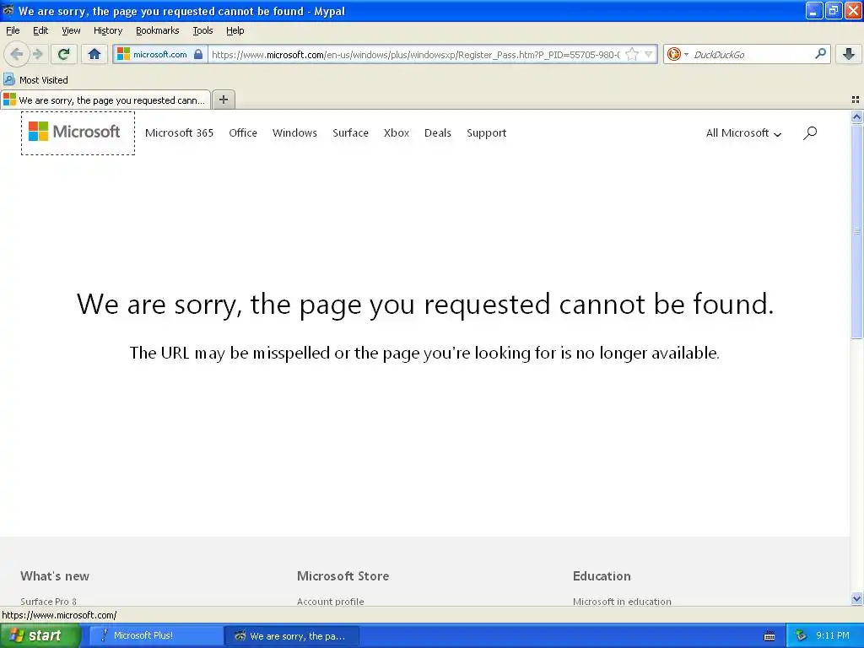Open the File menu
The image size is (864, 648).
point(13,30)
